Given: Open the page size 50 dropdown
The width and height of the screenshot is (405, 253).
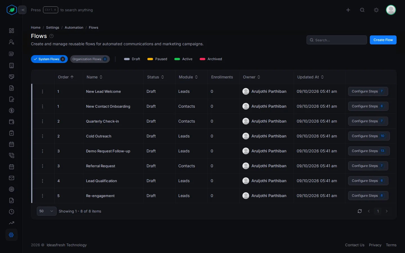Looking at the screenshot, I should [47, 211].
